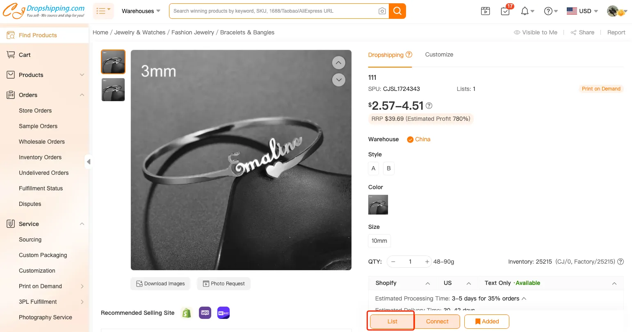Open the Warehouses dropdown
632x332 pixels.
tap(141, 11)
